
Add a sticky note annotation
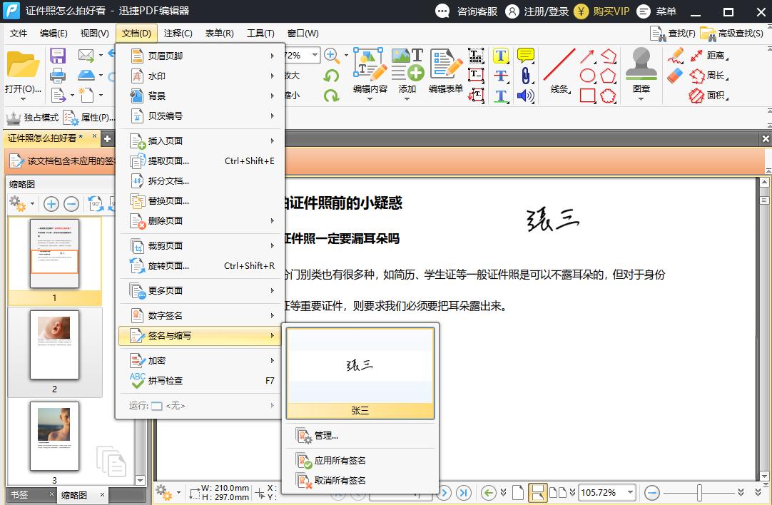pyautogui.click(x=526, y=55)
